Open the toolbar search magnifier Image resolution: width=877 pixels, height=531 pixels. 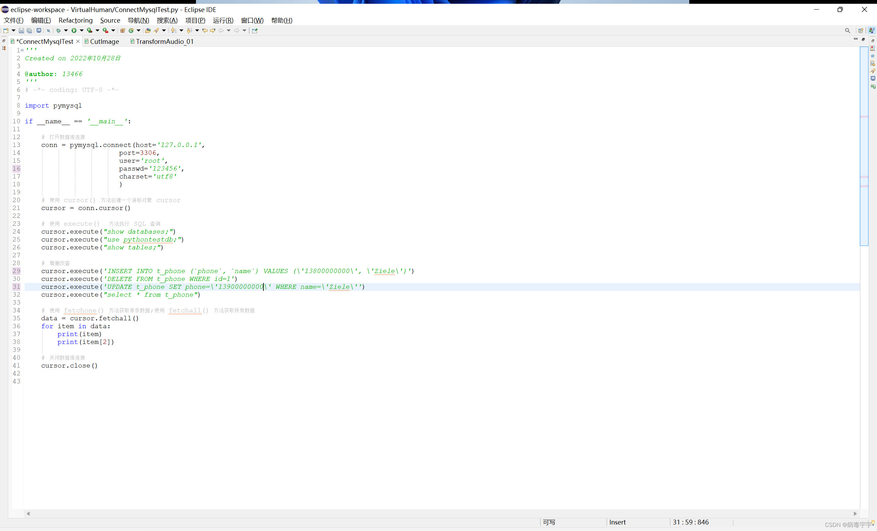click(x=848, y=30)
